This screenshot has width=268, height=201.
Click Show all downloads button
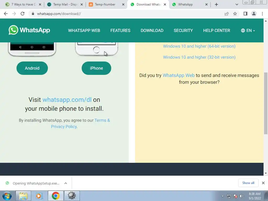[x=248, y=183]
